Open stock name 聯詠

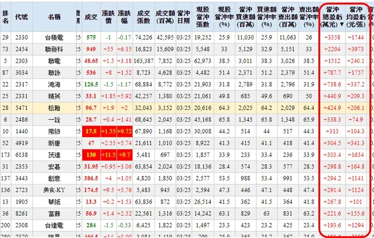click(x=54, y=72)
